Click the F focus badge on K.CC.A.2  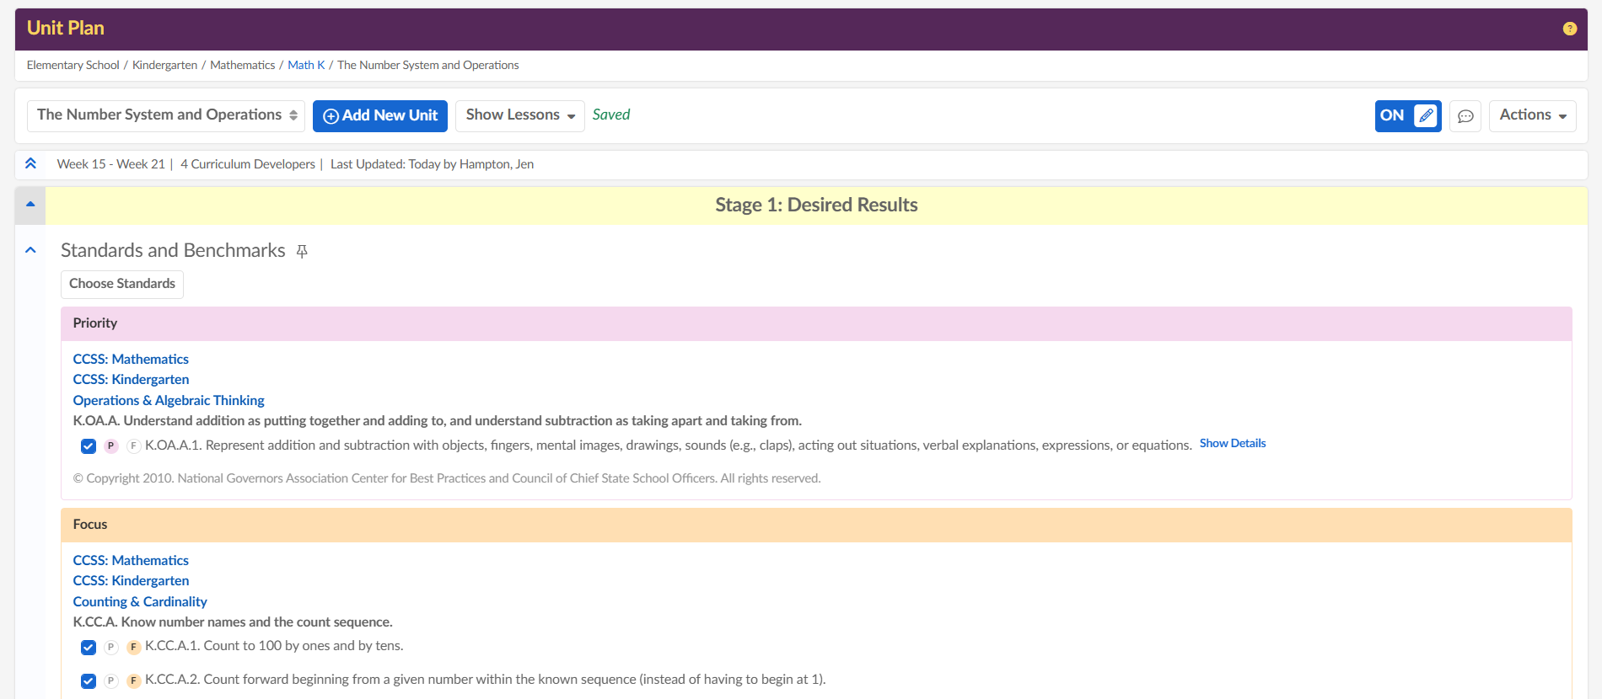click(x=133, y=681)
